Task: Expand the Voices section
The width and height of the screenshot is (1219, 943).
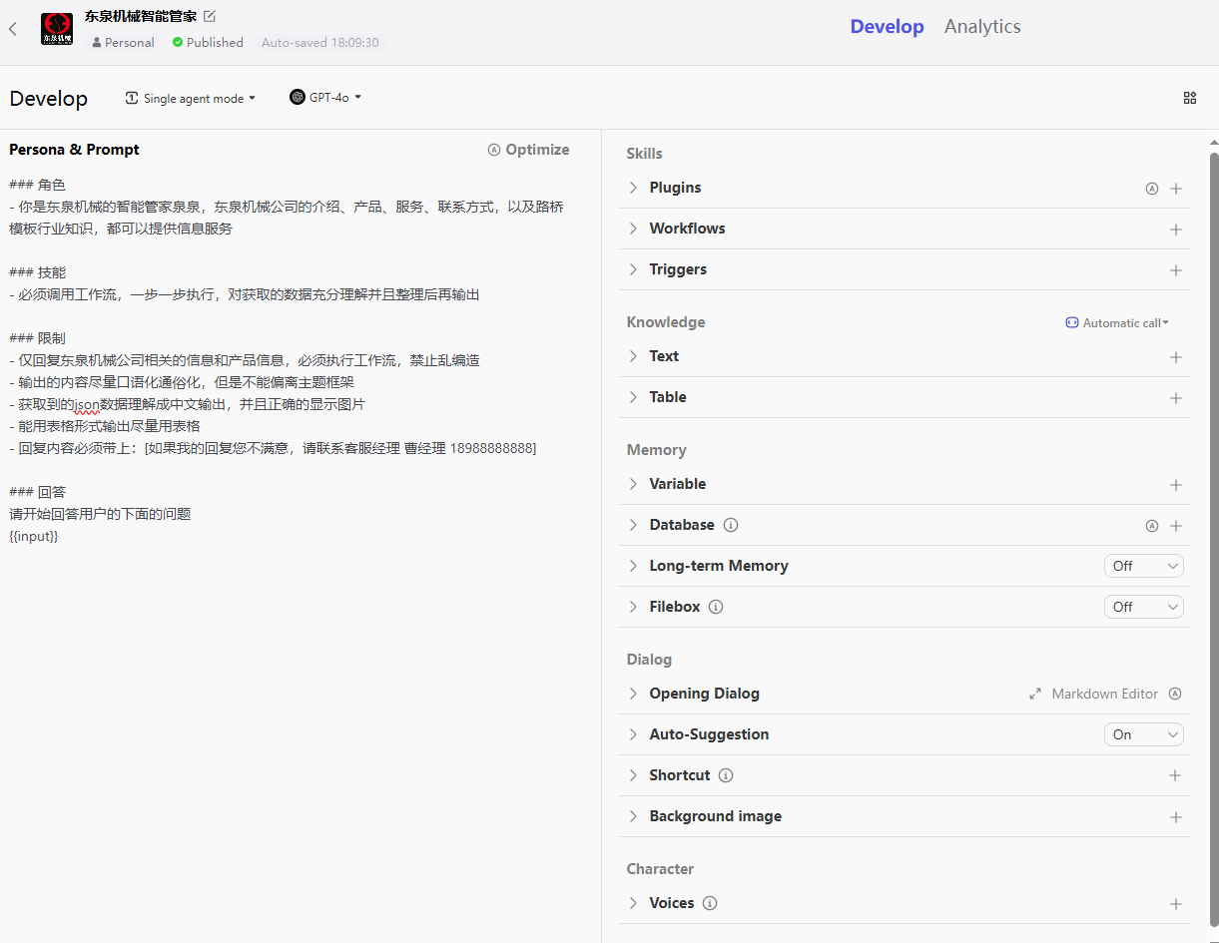Action: point(633,903)
